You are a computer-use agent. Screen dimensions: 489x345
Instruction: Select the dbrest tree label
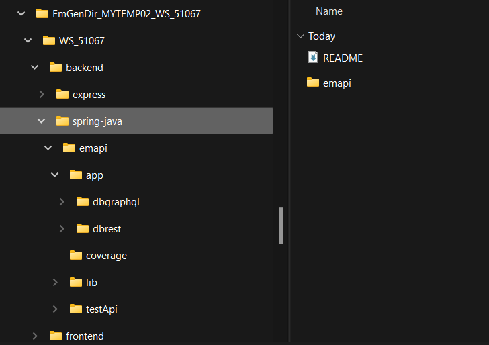pyautogui.click(x=107, y=229)
